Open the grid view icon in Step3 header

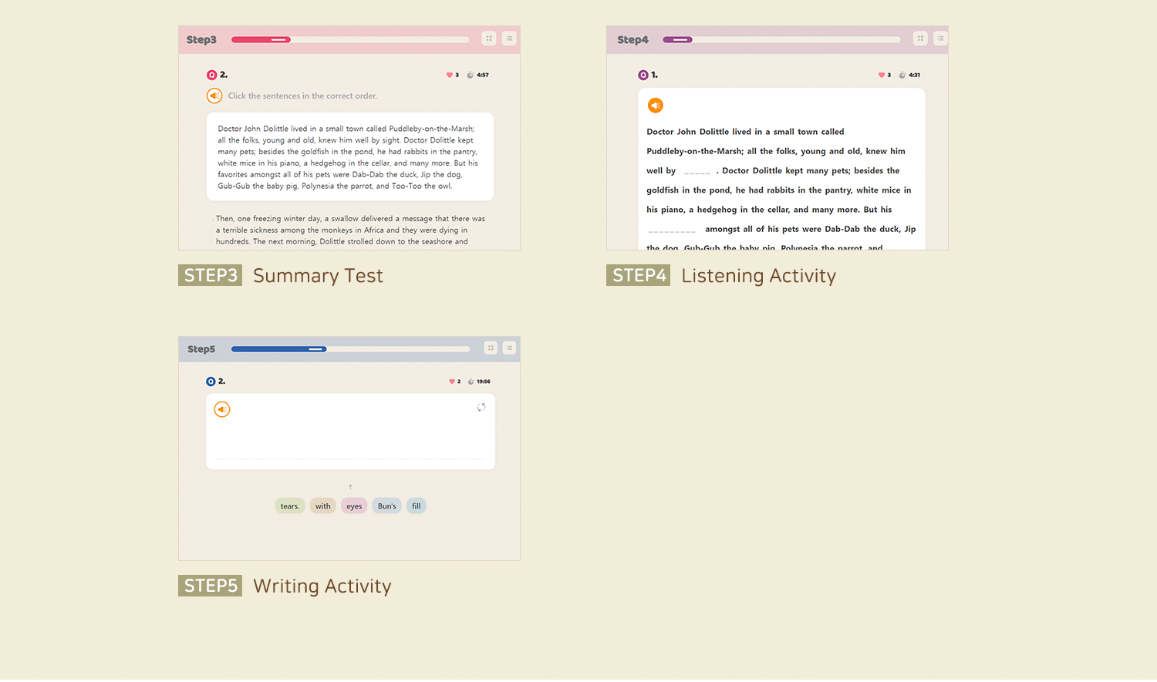click(489, 39)
